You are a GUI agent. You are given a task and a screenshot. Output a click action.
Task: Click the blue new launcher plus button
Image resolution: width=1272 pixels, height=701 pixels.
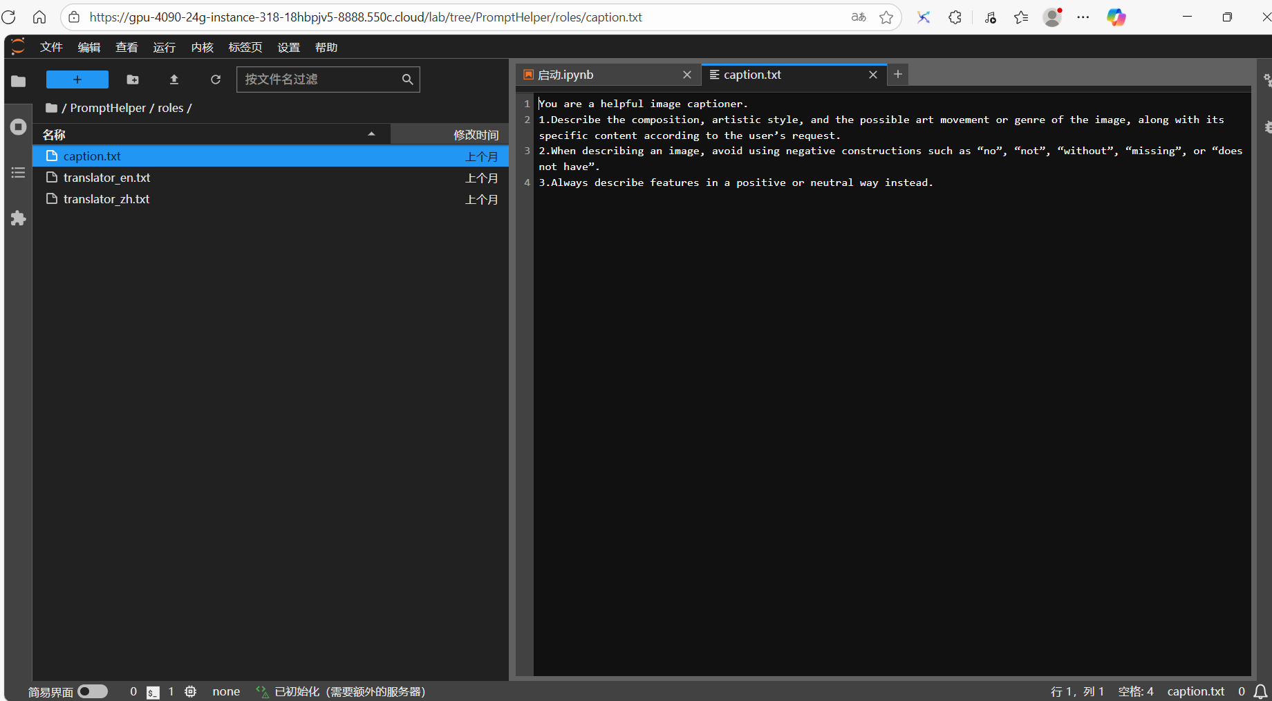[77, 80]
